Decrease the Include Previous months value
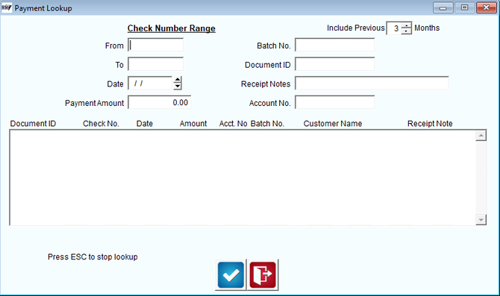This screenshot has width=500, height=296. (406, 31)
